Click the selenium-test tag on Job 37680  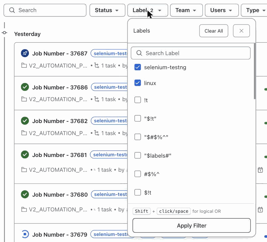coord(109,194)
